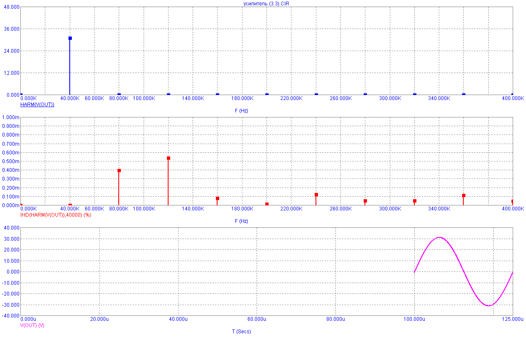Screen dimensions: 526x337
Task: Click '140.000K' on the IHD plot frequency axis
Action: [193, 209]
